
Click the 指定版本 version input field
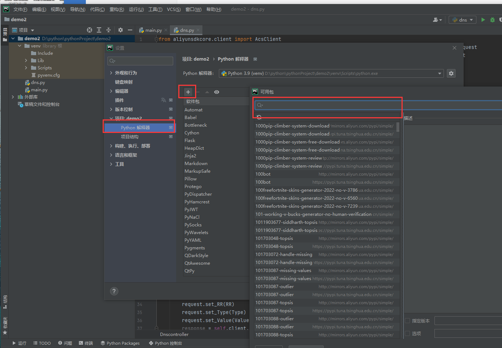(x=468, y=321)
